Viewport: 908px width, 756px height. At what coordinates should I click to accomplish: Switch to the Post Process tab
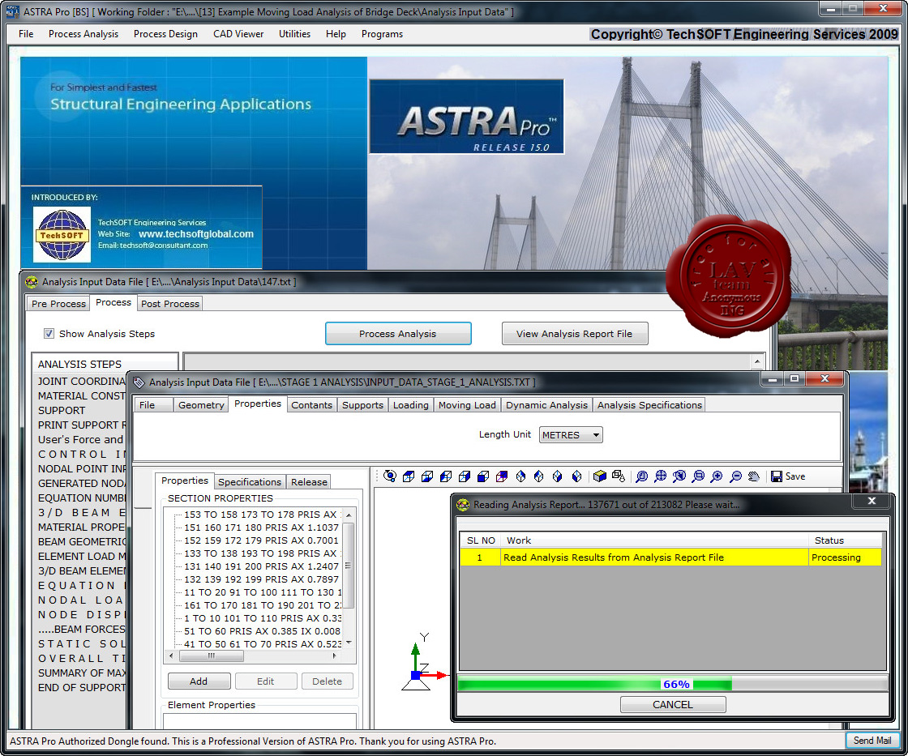[170, 303]
